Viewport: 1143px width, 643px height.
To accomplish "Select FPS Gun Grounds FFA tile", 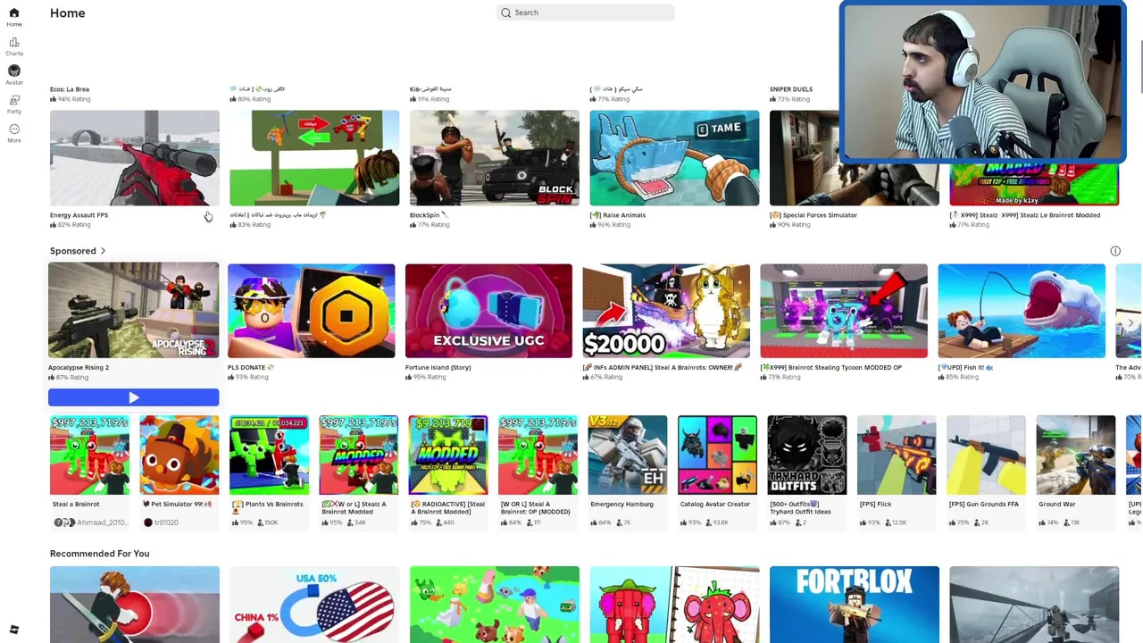I will point(986,455).
